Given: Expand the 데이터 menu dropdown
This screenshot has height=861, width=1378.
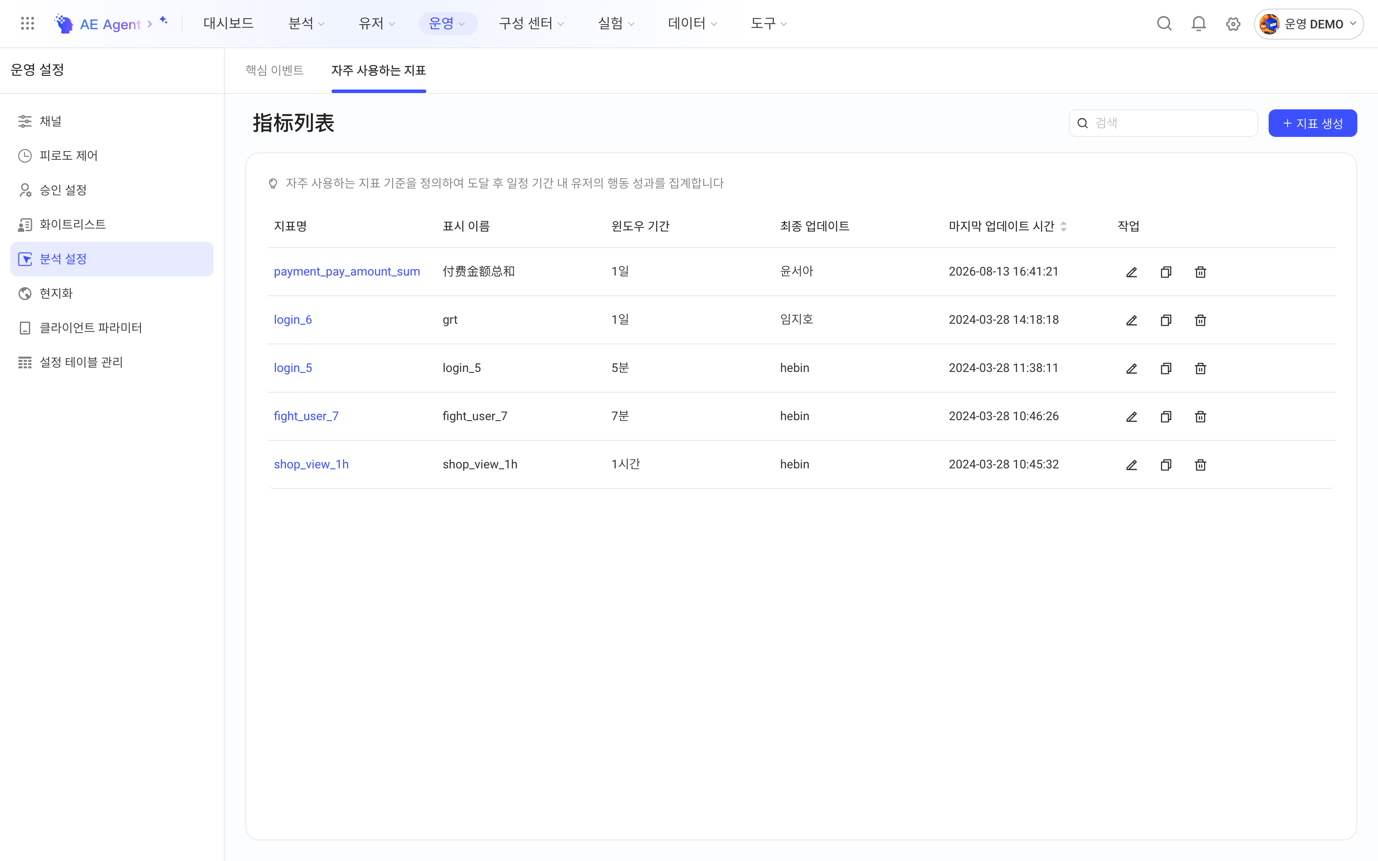Looking at the screenshot, I should (x=692, y=23).
